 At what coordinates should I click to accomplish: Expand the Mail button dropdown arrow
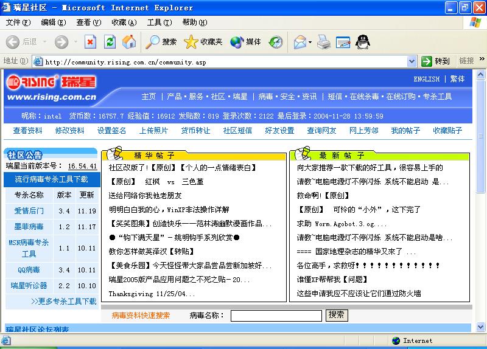click(310, 41)
